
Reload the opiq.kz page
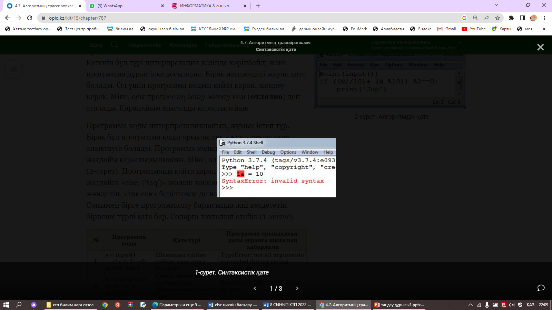coord(30,18)
